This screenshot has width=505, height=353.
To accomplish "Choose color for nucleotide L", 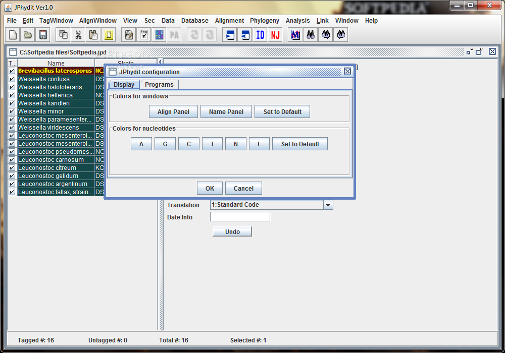I will tap(259, 144).
